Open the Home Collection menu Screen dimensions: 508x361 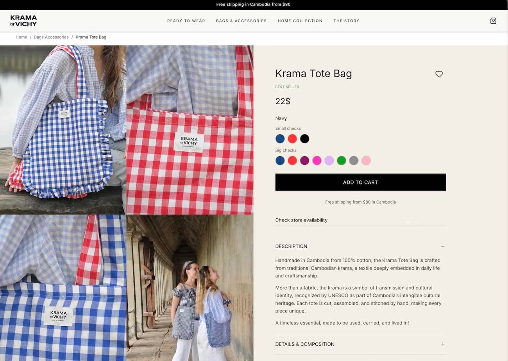[x=300, y=21]
